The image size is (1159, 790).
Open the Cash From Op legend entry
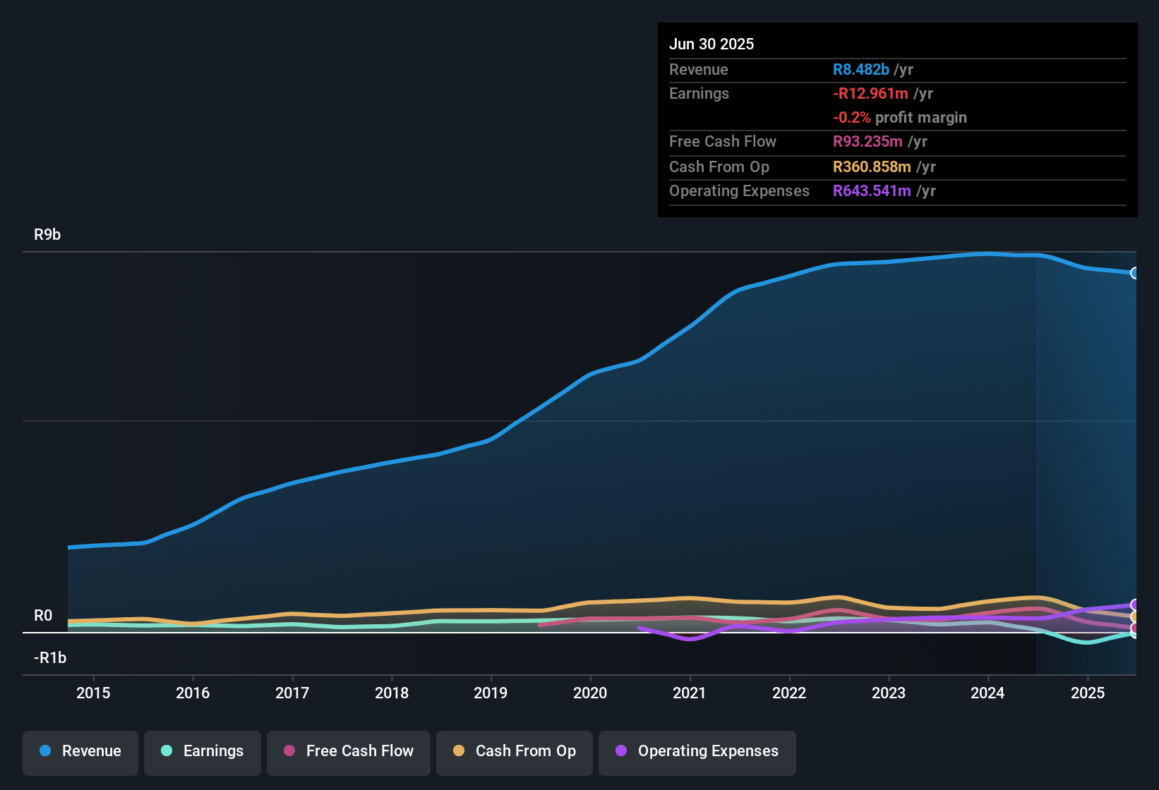pos(514,751)
